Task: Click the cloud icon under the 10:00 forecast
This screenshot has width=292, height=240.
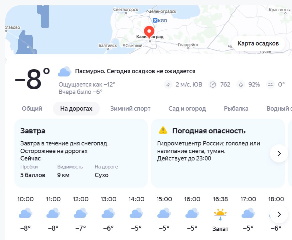Action: [x=25, y=213]
